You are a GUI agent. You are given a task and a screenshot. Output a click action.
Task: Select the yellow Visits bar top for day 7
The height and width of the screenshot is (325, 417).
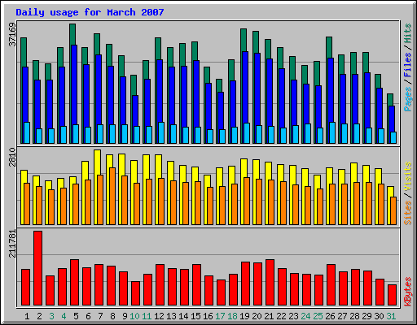(98, 162)
